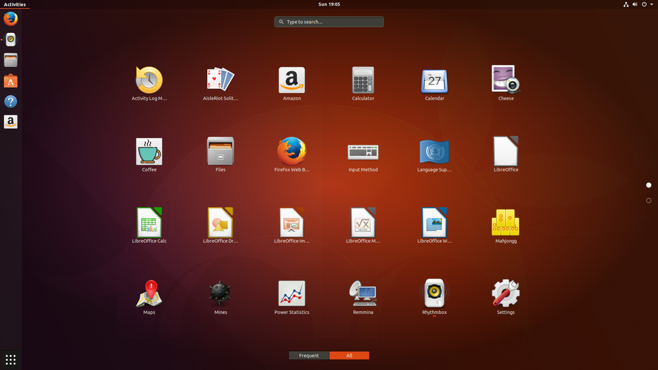
Task: Launch AisleRiot Solitaire
Action: point(220,83)
